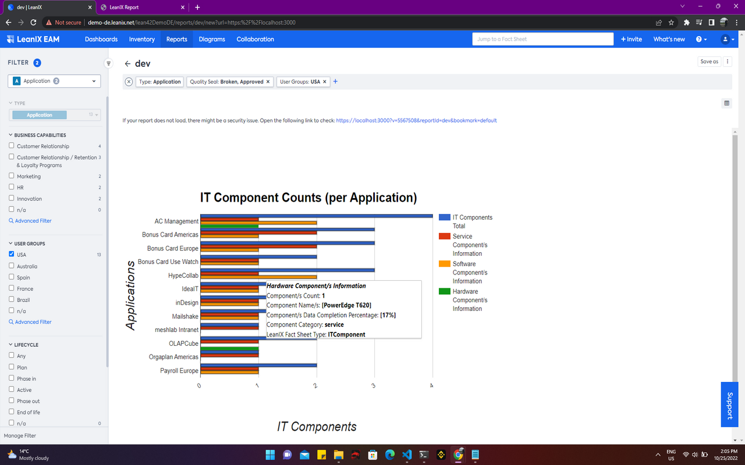Check the Innovation checkbox
The height and width of the screenshot is (465, 745).
click(x=12, y=198)
